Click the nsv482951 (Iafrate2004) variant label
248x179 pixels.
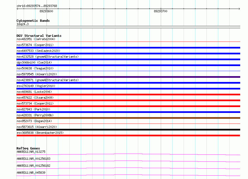point(36,39)
